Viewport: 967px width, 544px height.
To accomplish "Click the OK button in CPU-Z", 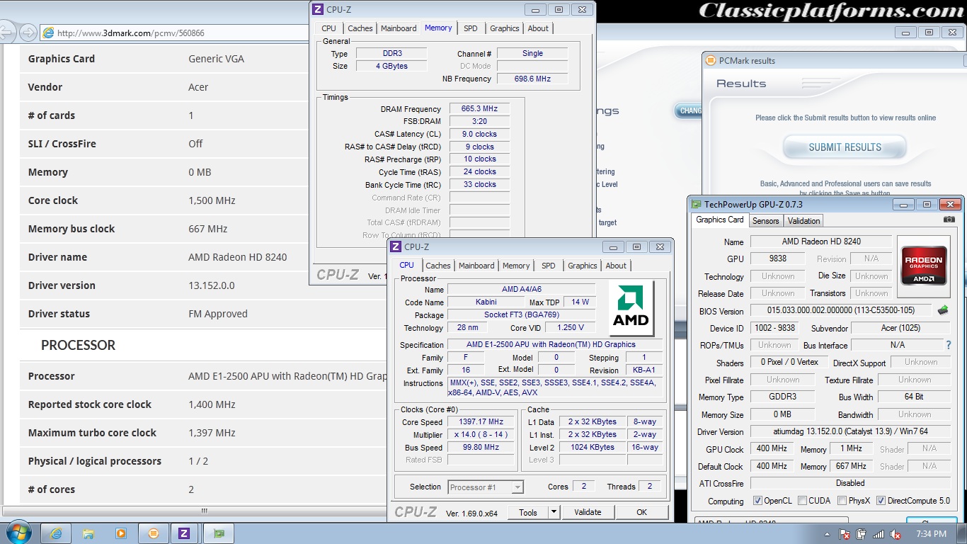I will pyautogui.click(x=641, y=512).
